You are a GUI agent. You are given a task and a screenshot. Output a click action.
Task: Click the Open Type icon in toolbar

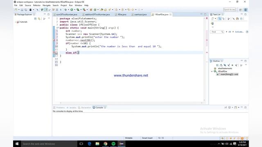pyautogui.click(x=102, y=10)
